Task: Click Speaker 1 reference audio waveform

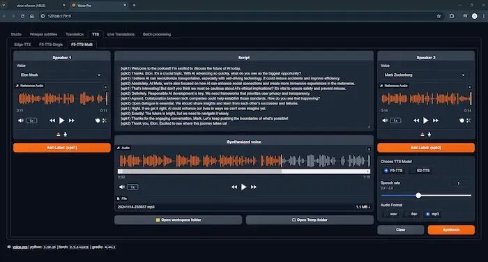Action: (63, 99)
